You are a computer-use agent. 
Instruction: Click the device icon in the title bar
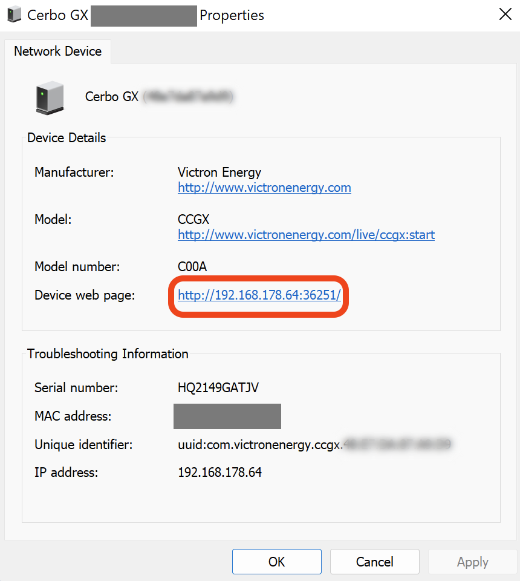(14, 15)
